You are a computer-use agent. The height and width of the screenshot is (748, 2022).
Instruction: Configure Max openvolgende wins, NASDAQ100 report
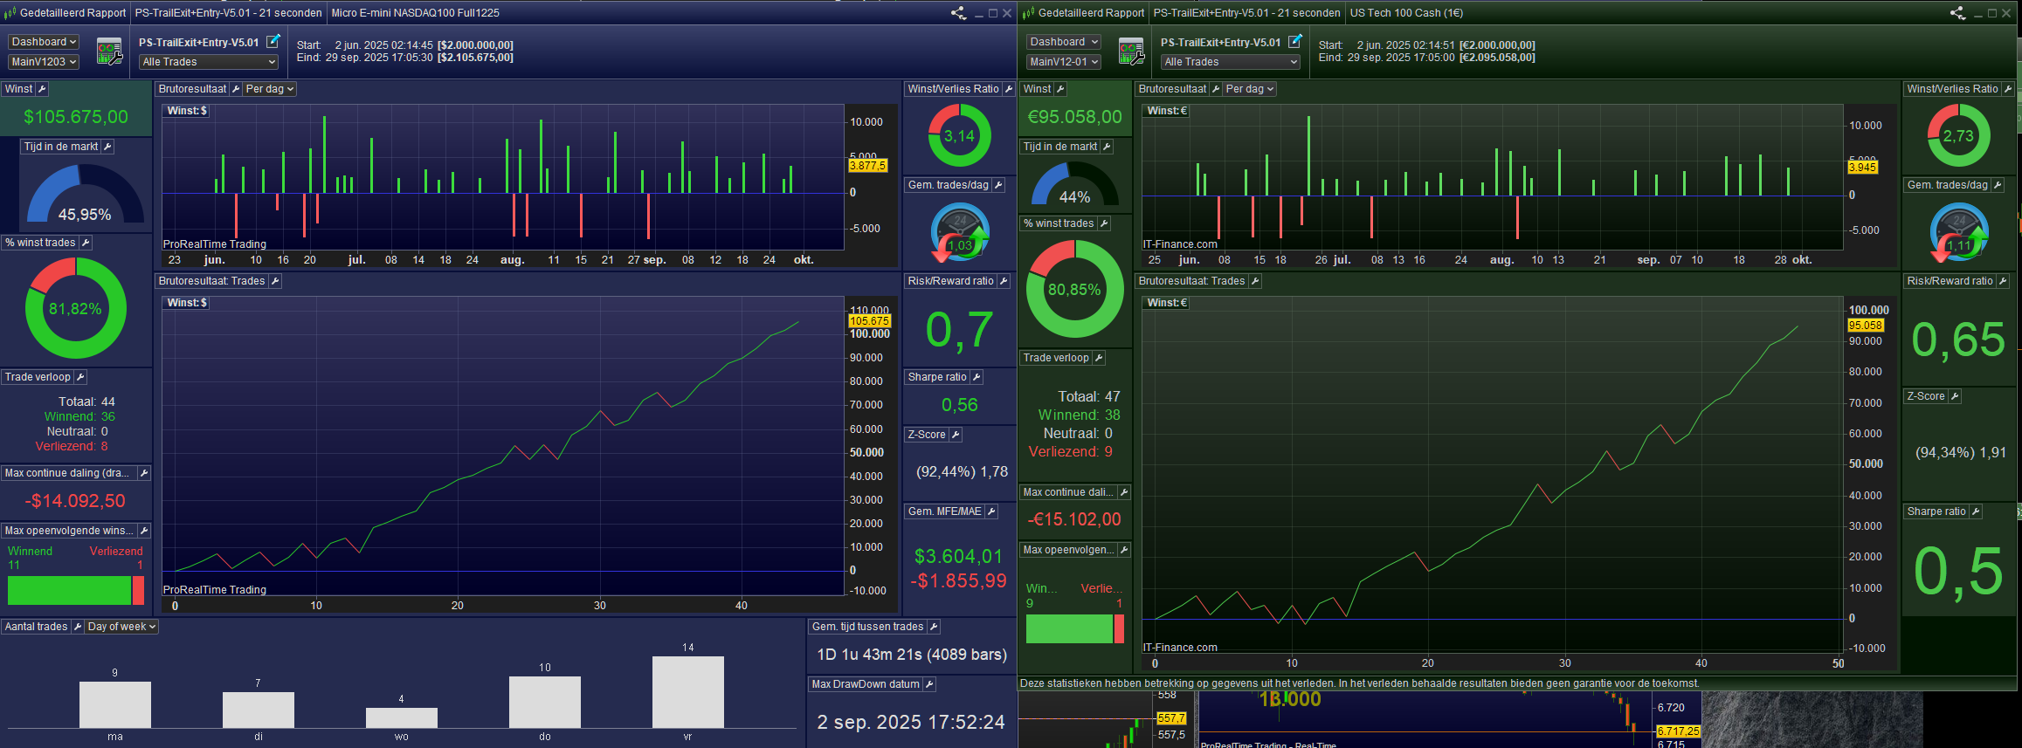(144, 531)
